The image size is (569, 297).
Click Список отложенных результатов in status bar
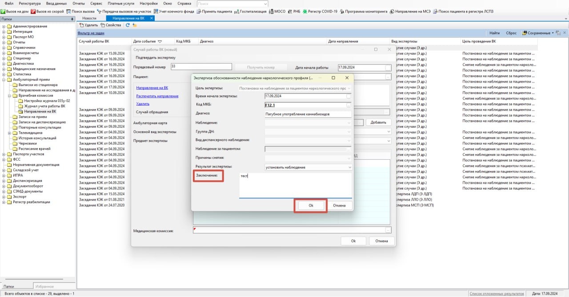pos(497,293)
